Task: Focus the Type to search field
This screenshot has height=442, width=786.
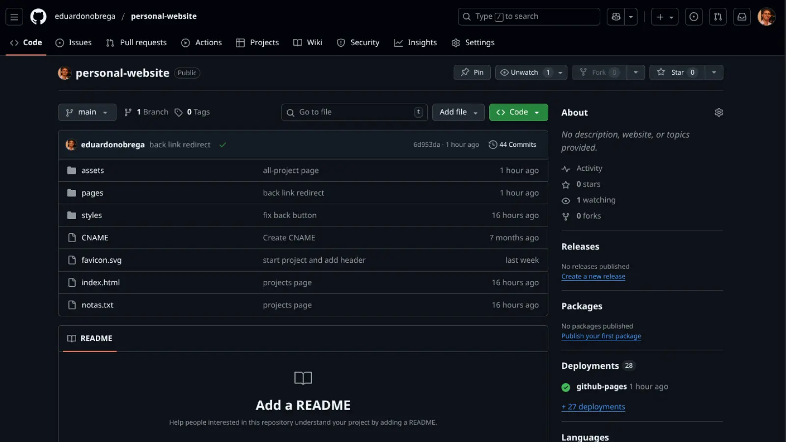Action: coord(529,17)
